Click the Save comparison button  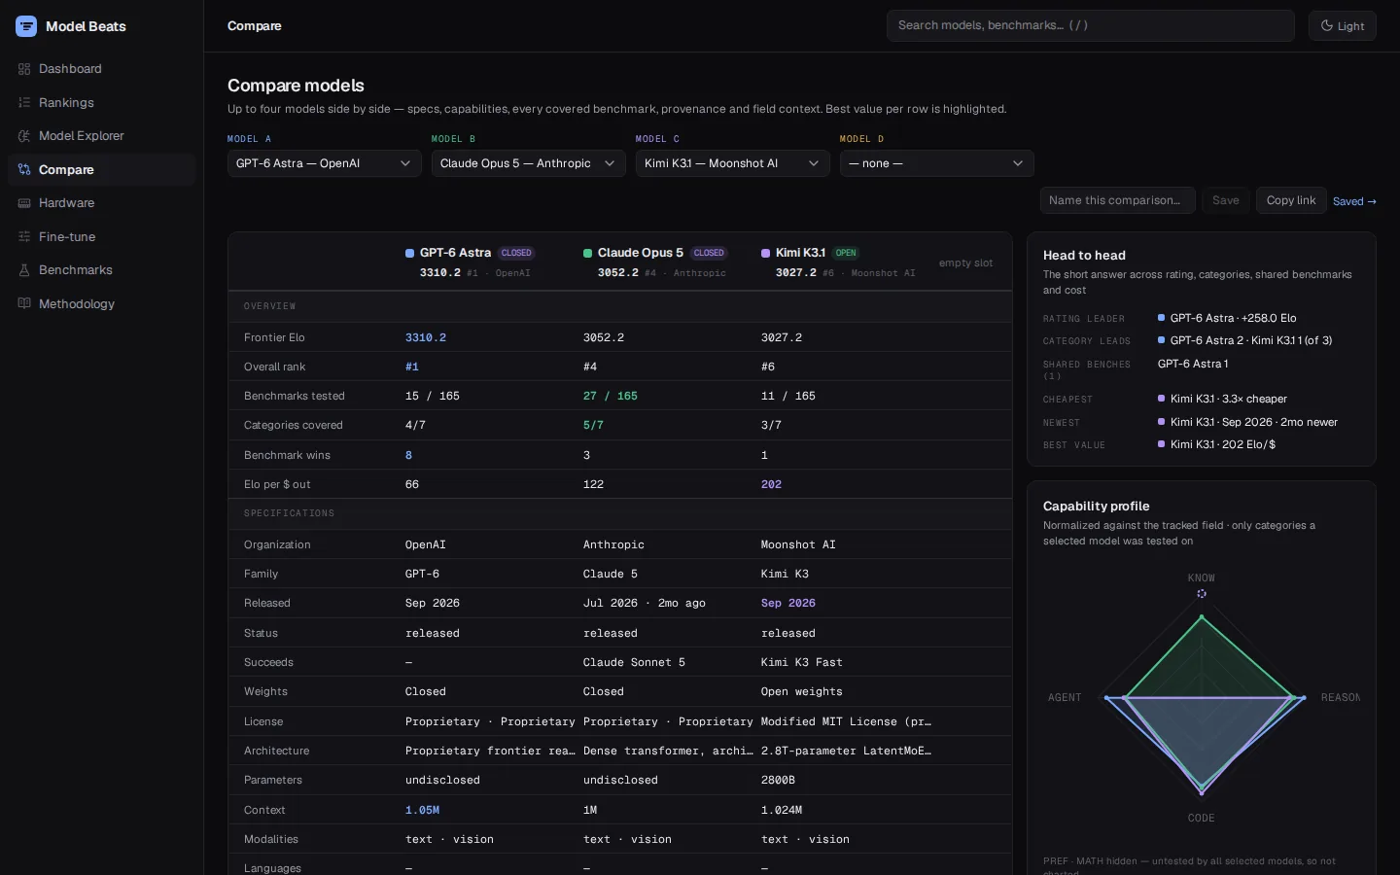click(1226, 200)
